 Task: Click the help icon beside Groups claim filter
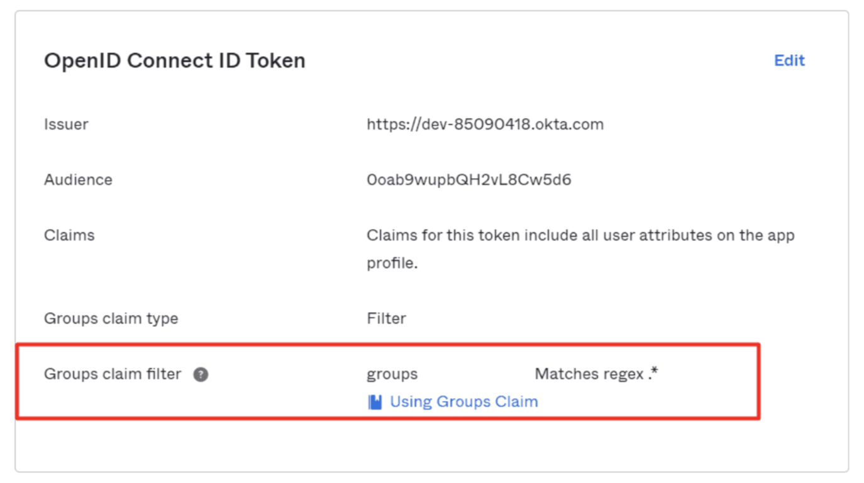(x=200, y=374)
